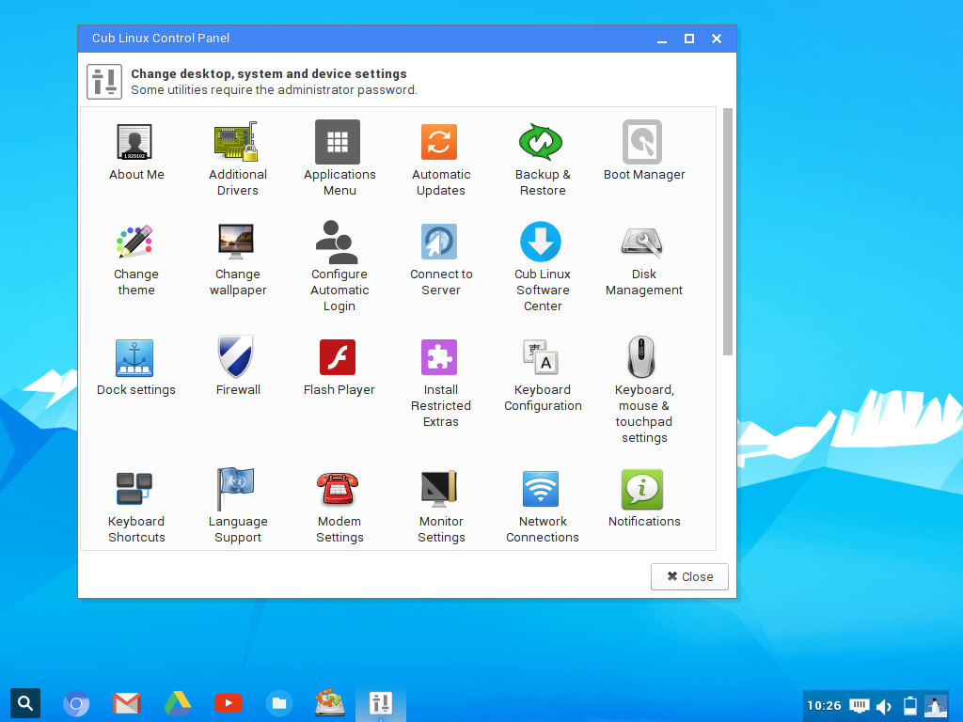Open the About Me settings
This screenshot has height=722, width=963.
coord(135,148)
